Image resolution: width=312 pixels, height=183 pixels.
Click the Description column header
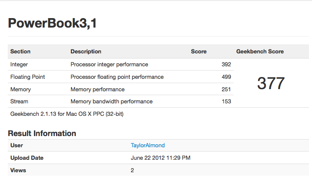pos(86,52)
